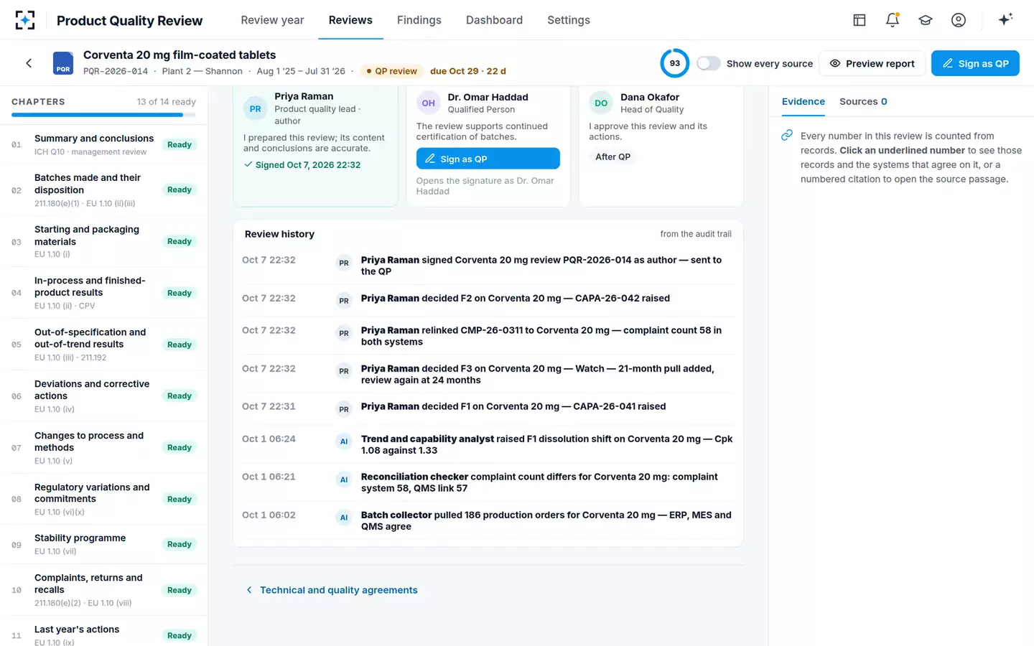This screenshot has width=1034, height=646.
Task: Toggle the Show every source switch
Action: [709, 63]
